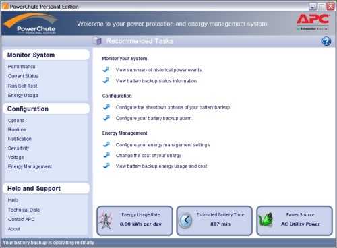The image size is (337, 248).
Task: Click View battery backup status information
Action: click(156, 81)
